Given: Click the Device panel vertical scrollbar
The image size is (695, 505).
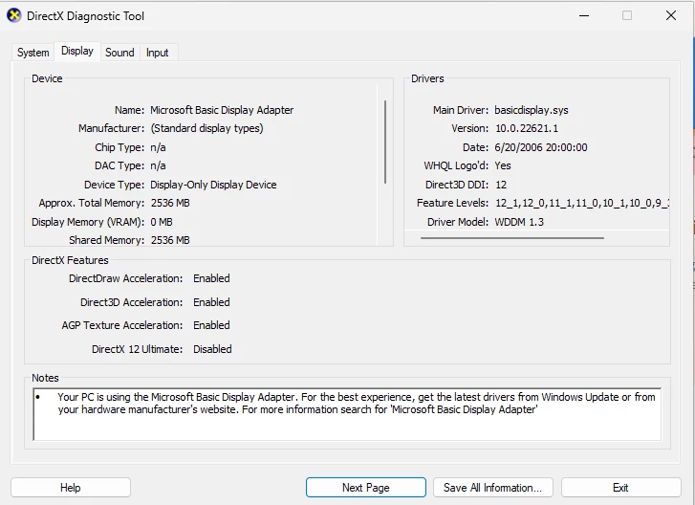Looking at the screenshot, I should (x=385, y=142).
